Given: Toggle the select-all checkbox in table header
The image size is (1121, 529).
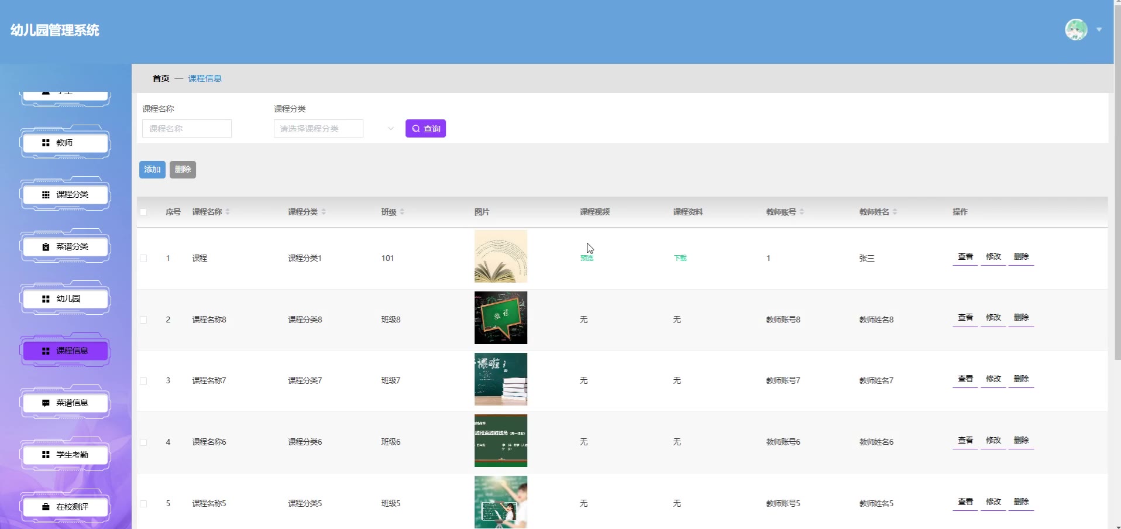Looking at the screenshot, I should coord(143,212).
